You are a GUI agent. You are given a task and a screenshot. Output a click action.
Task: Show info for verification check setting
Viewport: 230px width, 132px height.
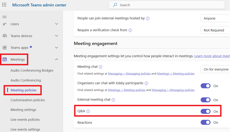click(x=130, y=30)
